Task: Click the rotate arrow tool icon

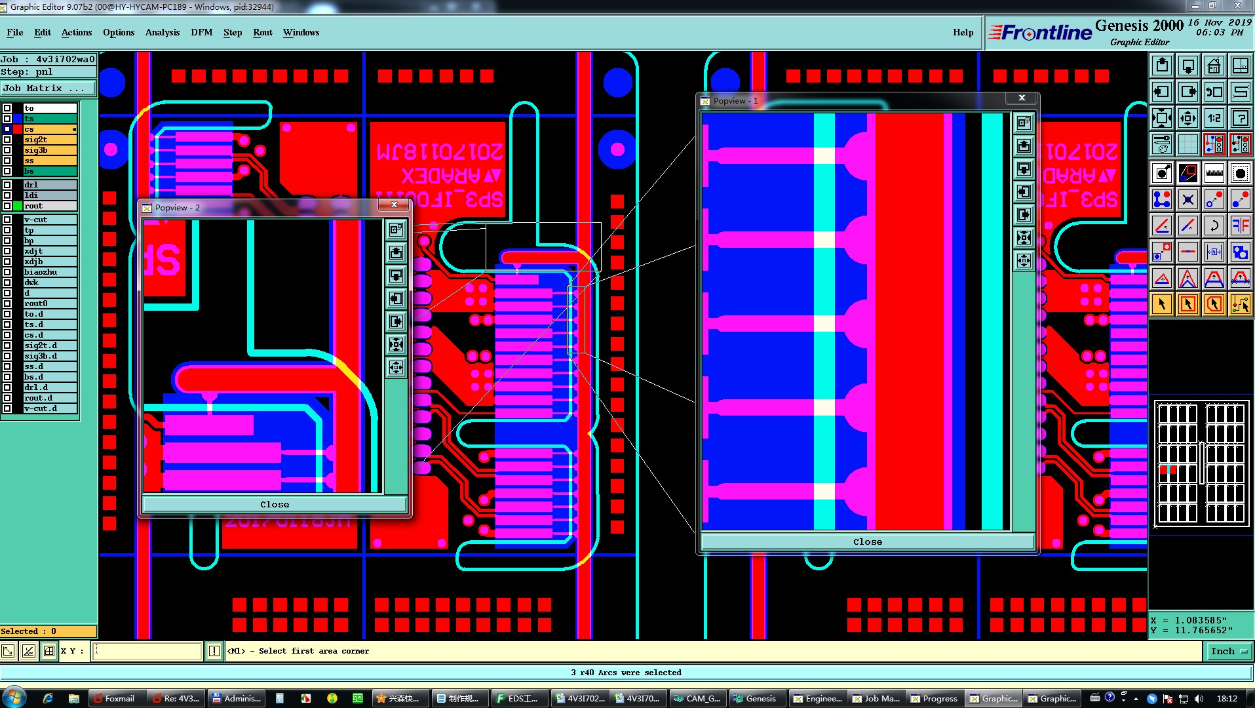Action: click(1214, 226)
